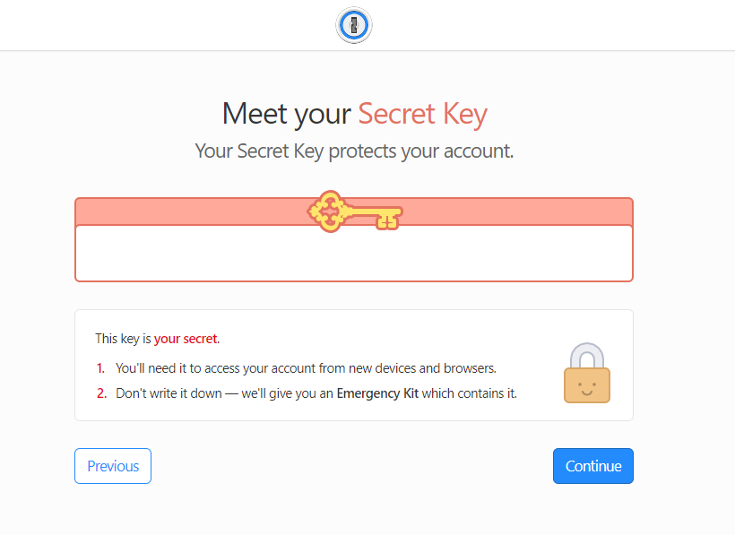Click the golden key icon
735x535 pixels.
(x=355, y=211)
